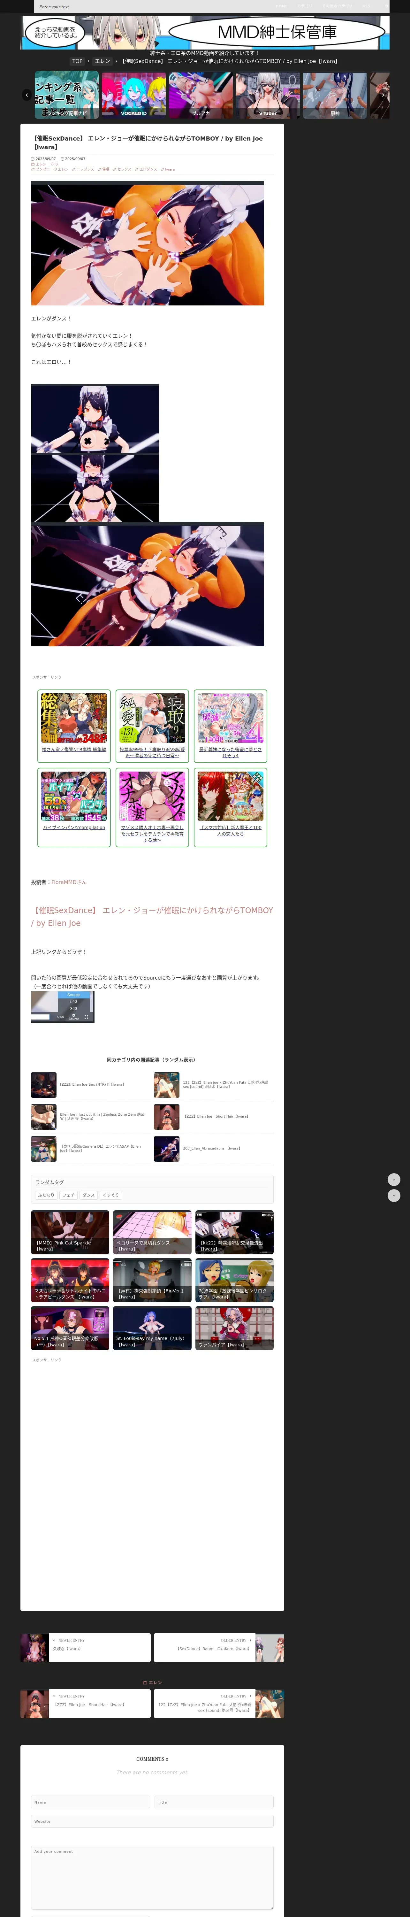Open related post with Camera DL ASAP
Image resolution: width=410 pixels, height=1917 pixels.
(x=89, y=1148)
